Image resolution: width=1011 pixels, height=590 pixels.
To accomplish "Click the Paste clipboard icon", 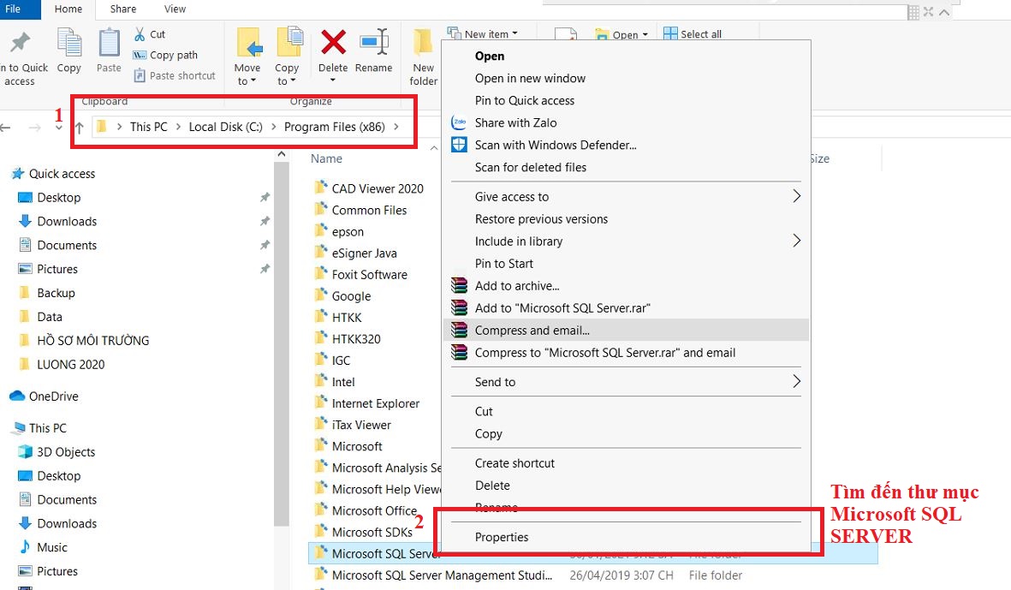I will point(109,43).
